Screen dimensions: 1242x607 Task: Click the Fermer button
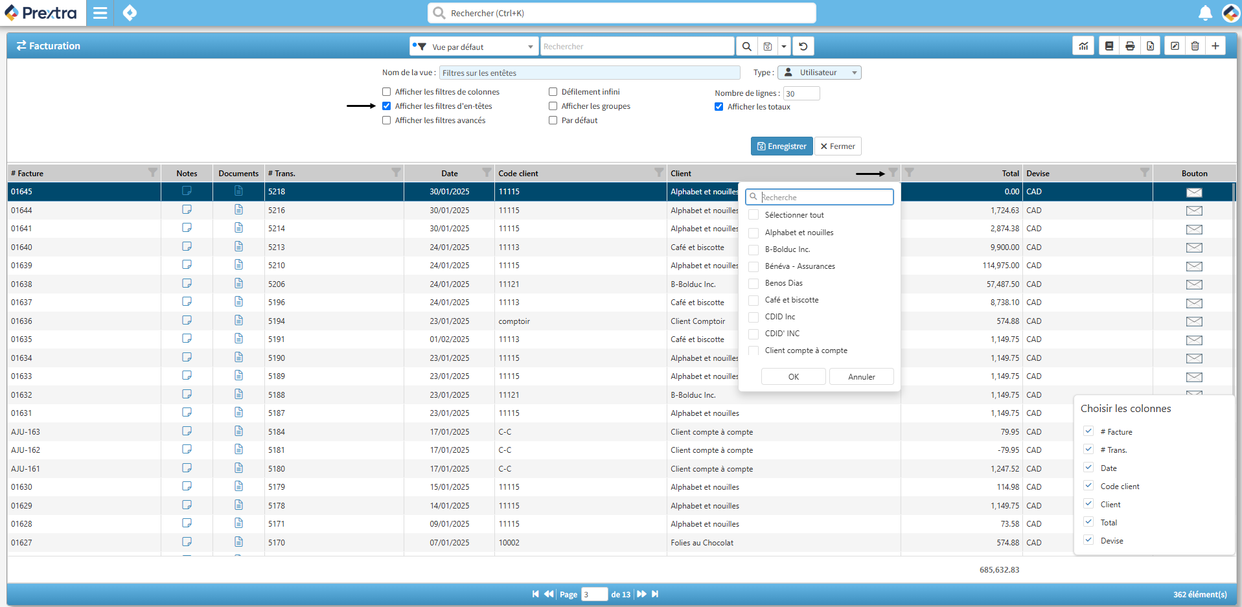(x=838, y=146)
